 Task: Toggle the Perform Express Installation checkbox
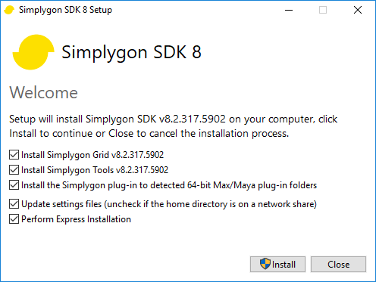pyautogui.click(x=14, y=219)
